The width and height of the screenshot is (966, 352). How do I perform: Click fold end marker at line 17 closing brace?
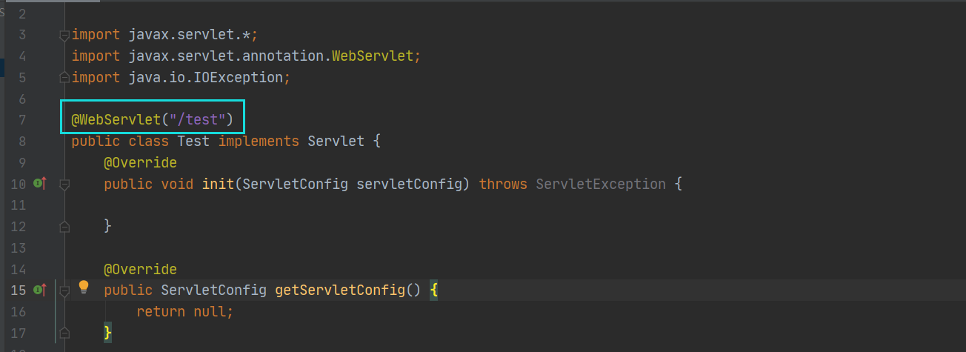tap(64, 333)
